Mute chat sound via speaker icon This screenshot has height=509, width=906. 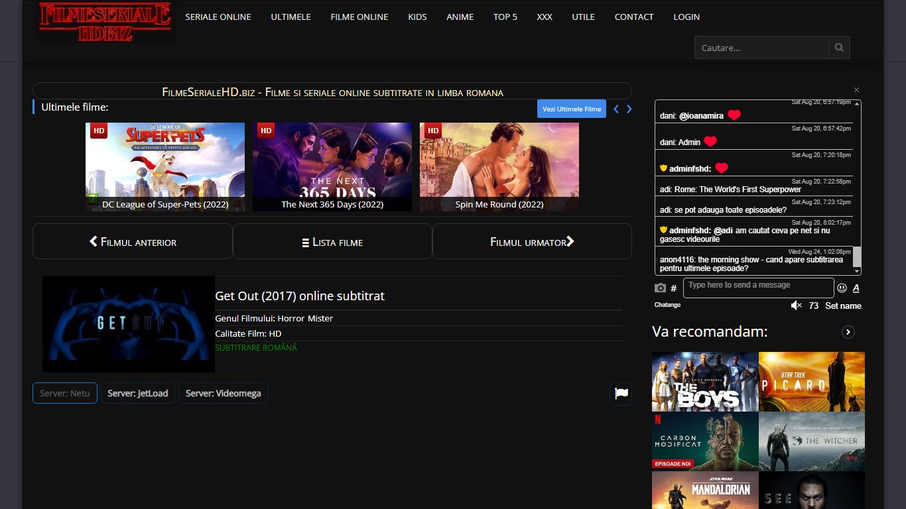pyautogui.click(x=797, y=306)
